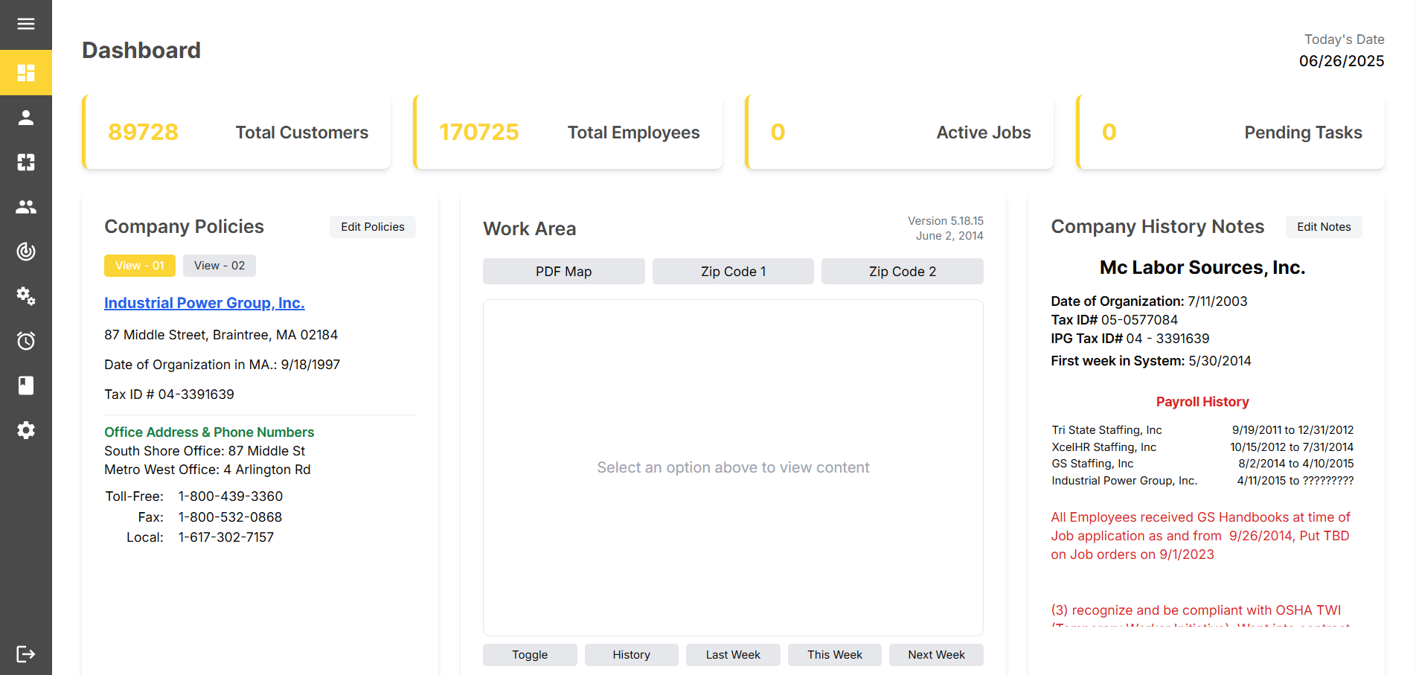1416x675 pixels.
Task: Open the single person icon in sidebar
Action: 26,118
